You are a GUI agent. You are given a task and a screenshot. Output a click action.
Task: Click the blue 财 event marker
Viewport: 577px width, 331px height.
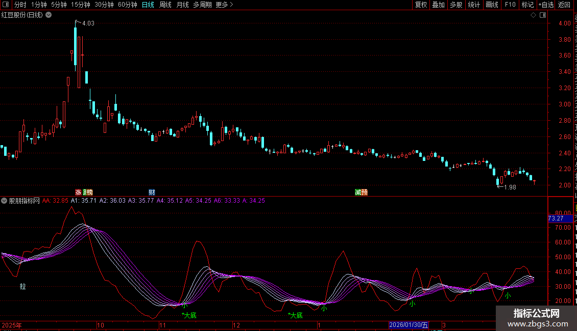coord(152,192)
